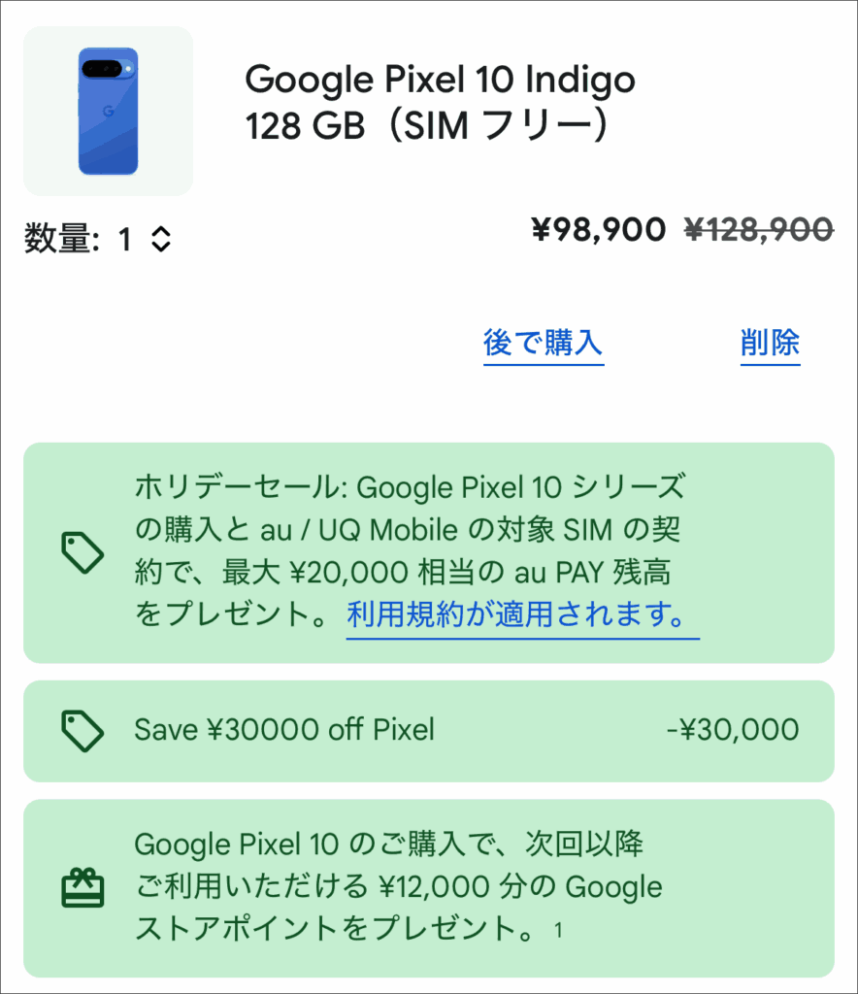The width and height of the screenshot is (858, 994).
Task: Tap the 後で購入 save for later link
Action: pyautogui.click(x=544, y=343)
